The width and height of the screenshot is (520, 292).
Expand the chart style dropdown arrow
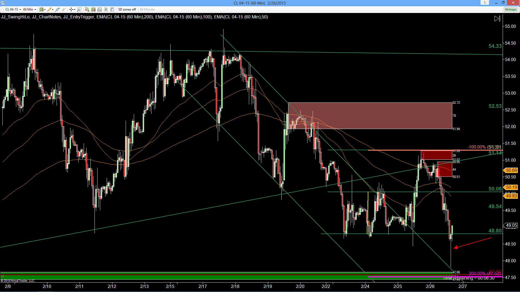[x=45, y=9]
